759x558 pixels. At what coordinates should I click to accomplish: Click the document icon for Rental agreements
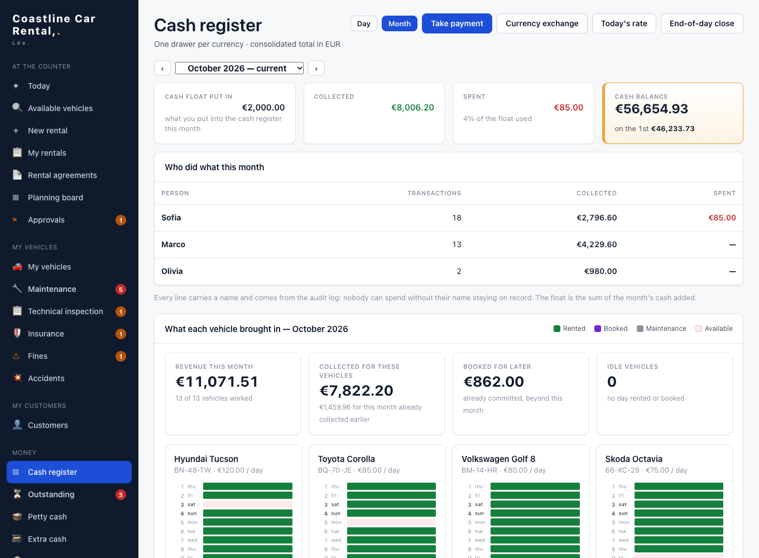tap(17, 175)
